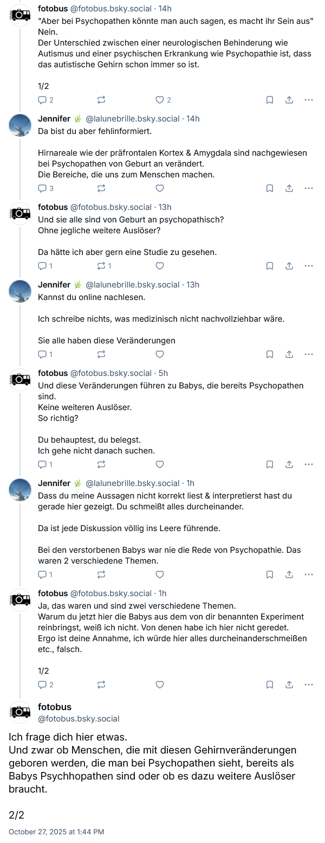Like fotobus's top post with 2 likes

pyautogui.click(x=160, y=100)
